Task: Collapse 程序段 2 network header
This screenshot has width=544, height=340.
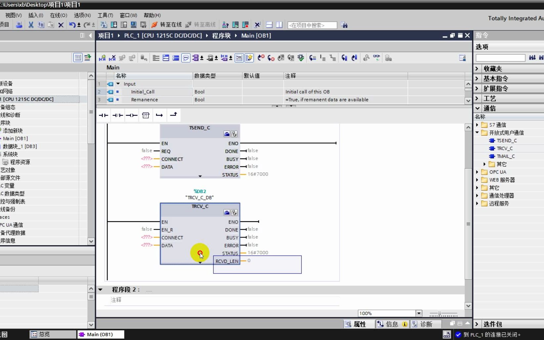Action: [100, 290]
